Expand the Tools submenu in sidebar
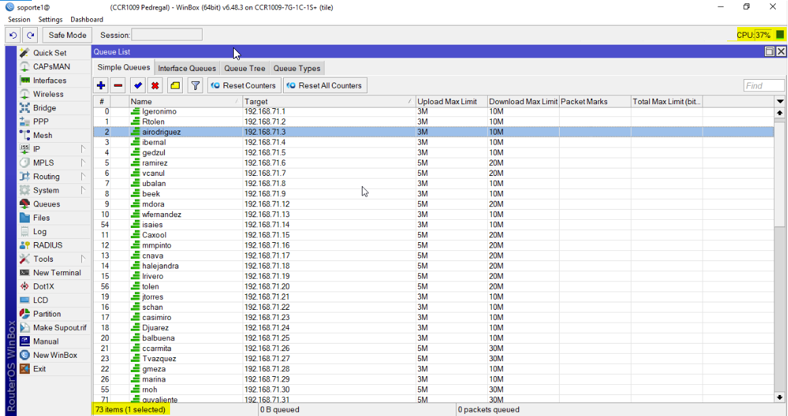This screenshot has width=788, height=416. tap(54, 259)
